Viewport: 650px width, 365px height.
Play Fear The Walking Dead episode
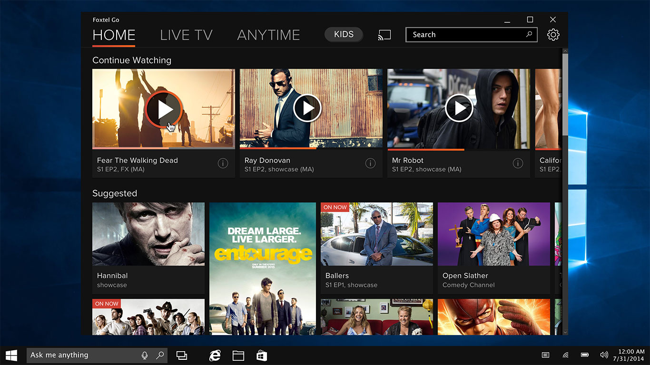tap(164, 109)
